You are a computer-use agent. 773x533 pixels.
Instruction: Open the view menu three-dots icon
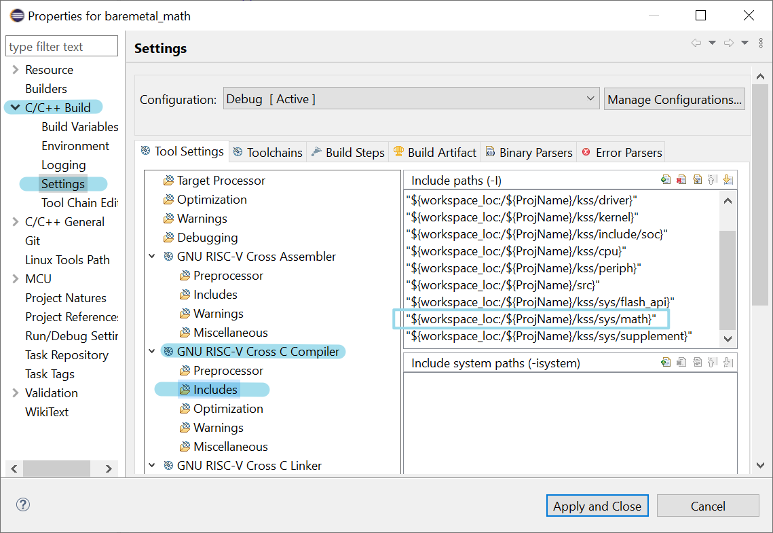(761, 43)
